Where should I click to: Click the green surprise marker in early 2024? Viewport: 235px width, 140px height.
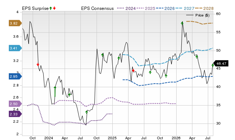tap(55, 91)
